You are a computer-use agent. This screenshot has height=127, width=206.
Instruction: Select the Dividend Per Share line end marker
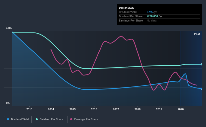pyautogui.click(x=202, y=64)
